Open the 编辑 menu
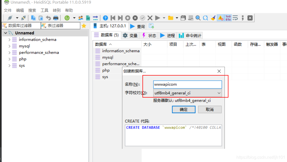This screenshot has width=287, height=162. click(20, 10)
